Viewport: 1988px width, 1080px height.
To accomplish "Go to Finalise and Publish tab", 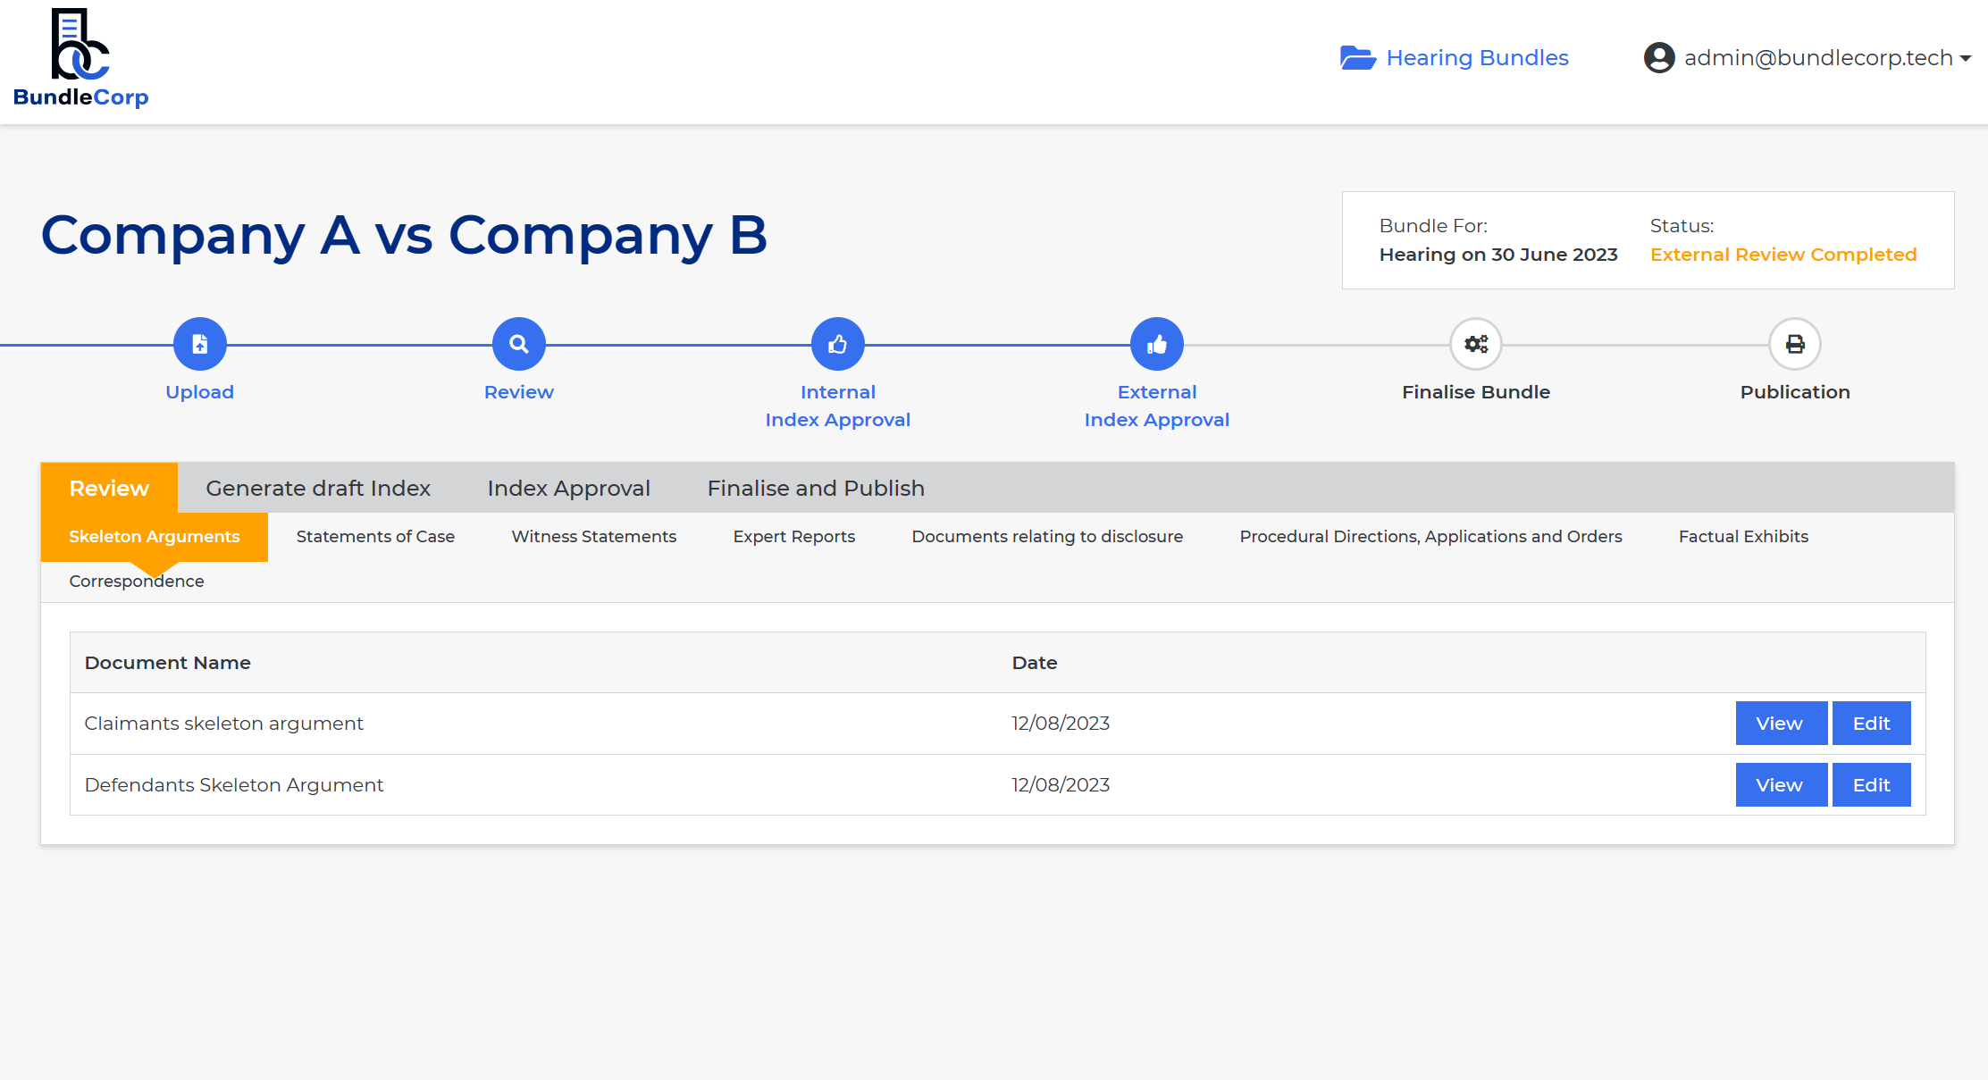I will 815,488.
